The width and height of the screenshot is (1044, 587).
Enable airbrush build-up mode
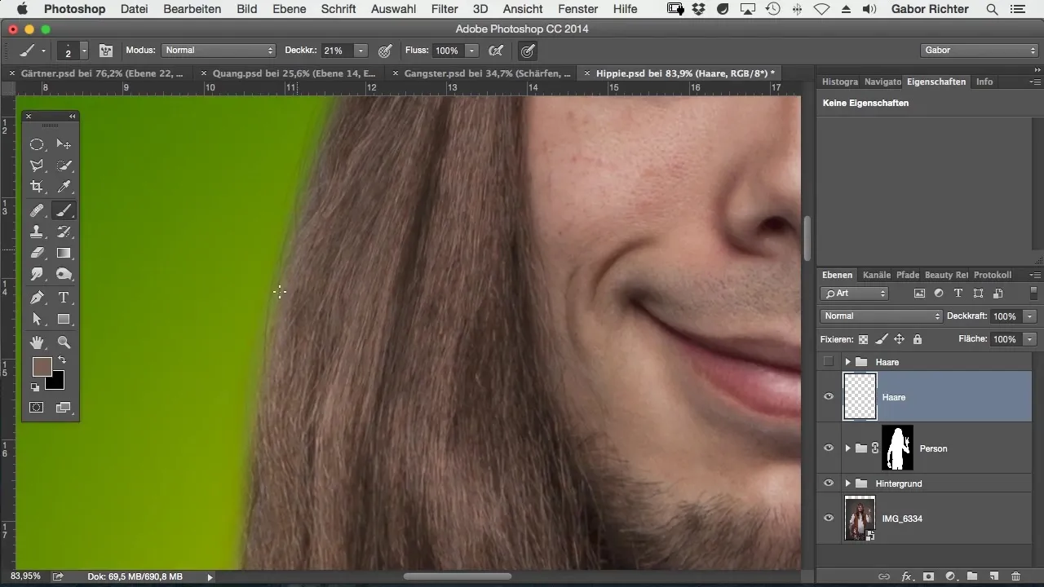coord(496,51)
